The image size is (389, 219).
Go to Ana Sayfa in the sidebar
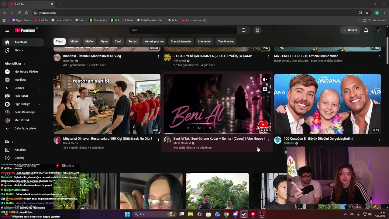coord(23,42)
